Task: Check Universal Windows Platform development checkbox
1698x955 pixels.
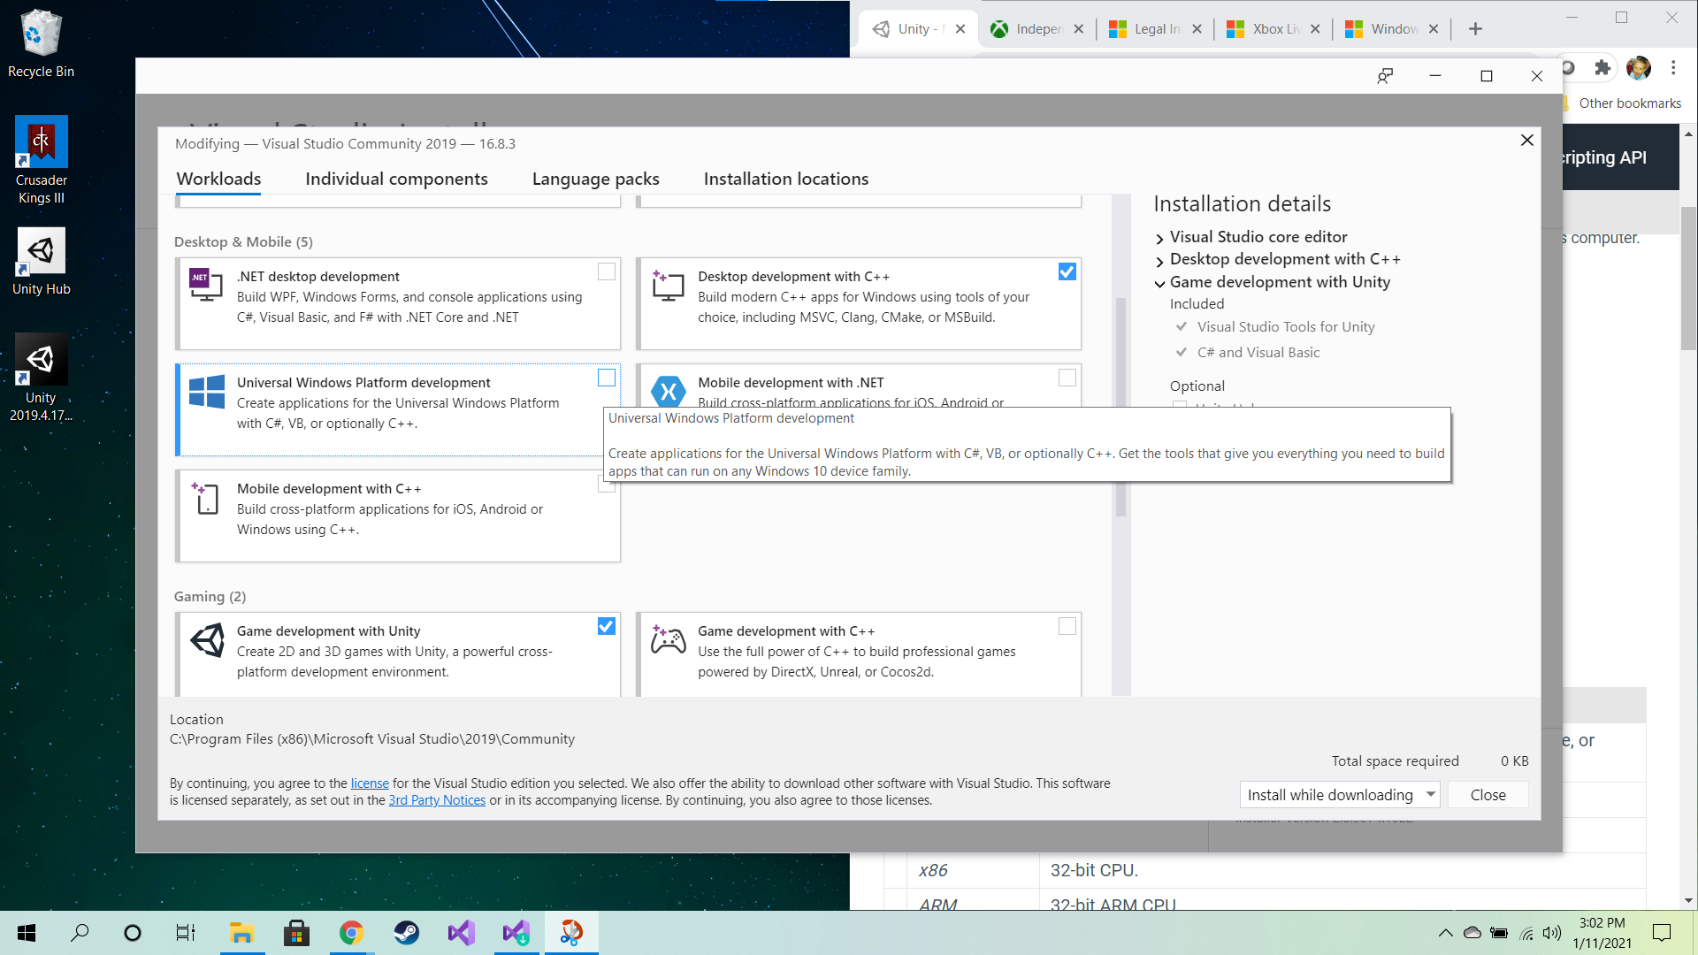Action: point(607,378)
